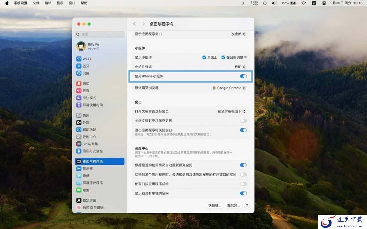Select 桌面与程序坞 in the sidebar

[100, 162]
